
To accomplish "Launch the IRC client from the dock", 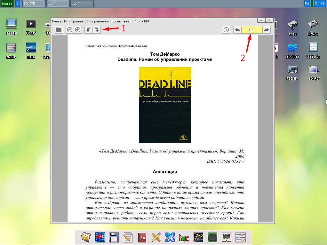I will click(x=184, y=237).
